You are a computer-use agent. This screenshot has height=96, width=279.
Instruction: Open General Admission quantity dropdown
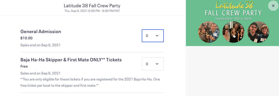(153, 36)
